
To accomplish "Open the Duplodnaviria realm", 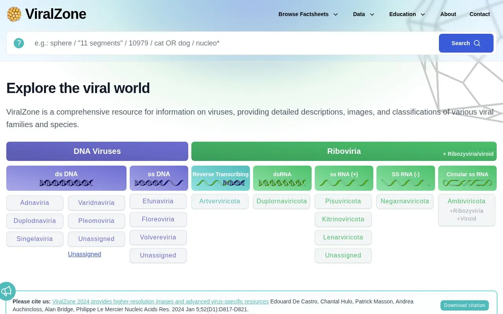I will 35,221.
